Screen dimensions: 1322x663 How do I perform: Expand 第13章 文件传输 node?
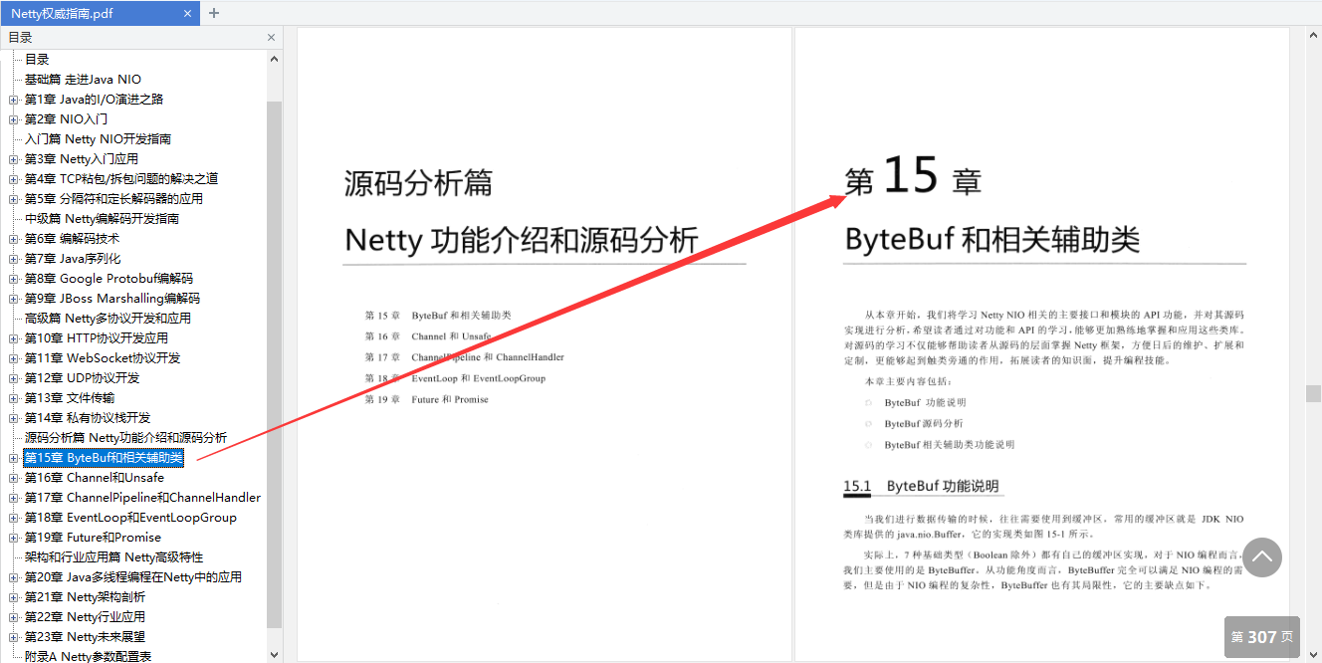coord(13,398)
